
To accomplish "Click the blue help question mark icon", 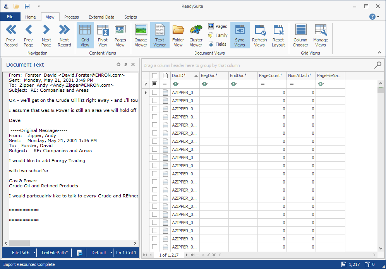I will coord(372,17).
